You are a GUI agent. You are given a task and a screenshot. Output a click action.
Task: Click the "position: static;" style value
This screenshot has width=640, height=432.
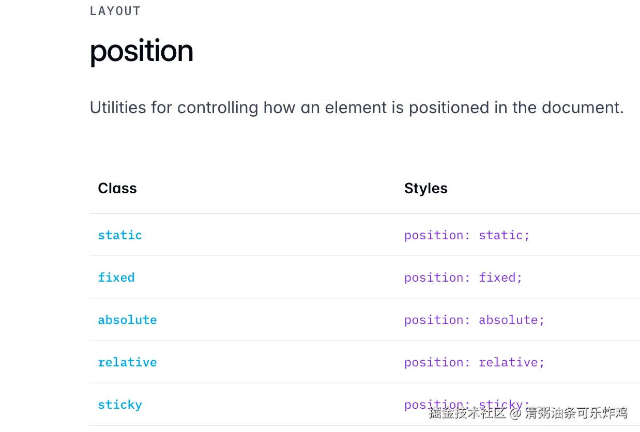click(x=467, y=235)
